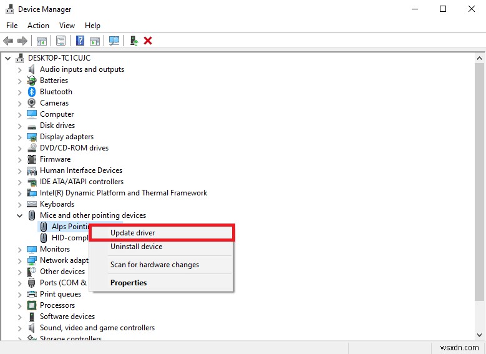The height and width of the screenshot is (354, 486).
Task: Collapse Mice and other pointing devices
Action: (x=19, y=215)
